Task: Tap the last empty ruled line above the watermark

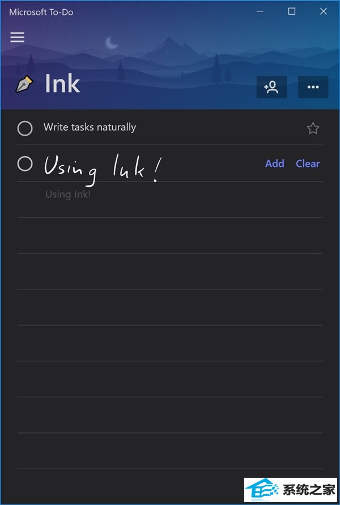Action: (170, 451)
